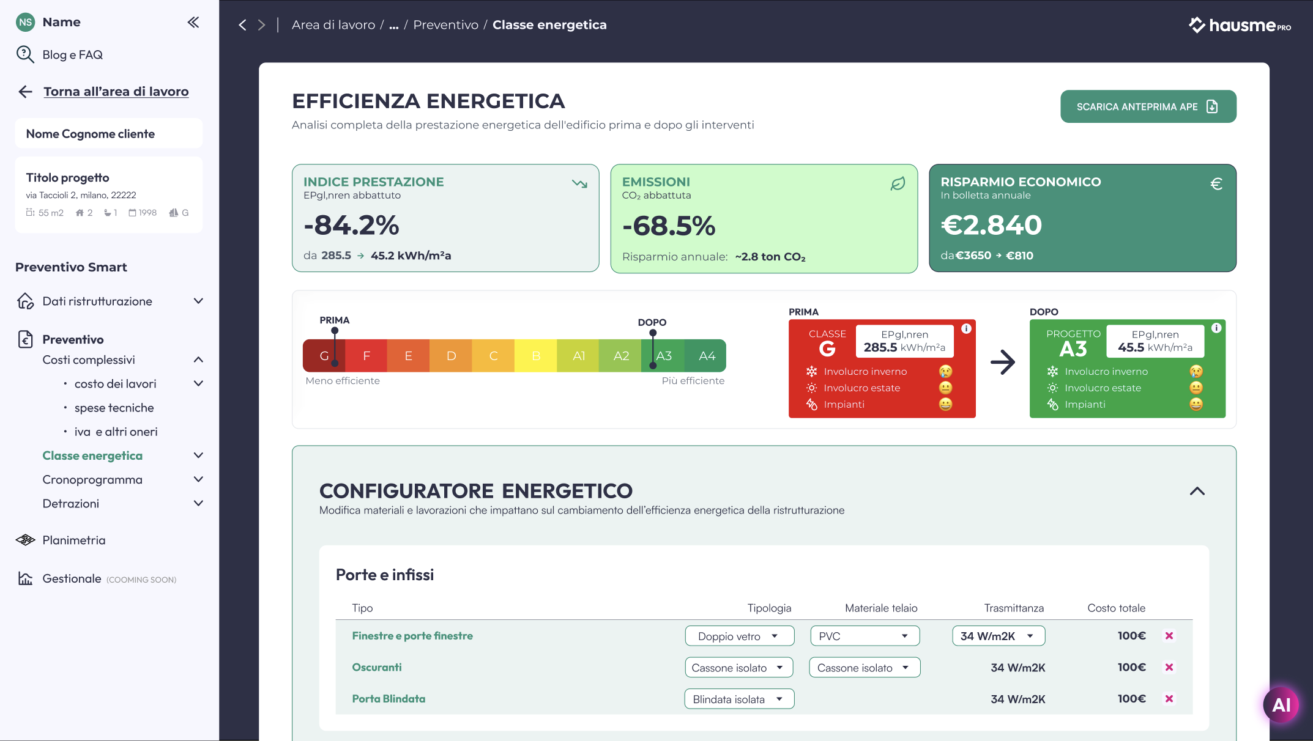
Task: Select Detrazioni in sidebar menu
Action: click(x=71, y=503)
